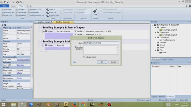Click the System gear icon in Every tick event
Image resolution: width=191 pixels, height=107 pixels.
[x=46, y=45]
